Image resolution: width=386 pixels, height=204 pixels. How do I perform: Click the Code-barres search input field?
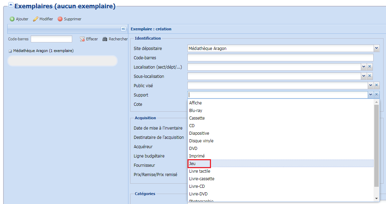point(51,39)
